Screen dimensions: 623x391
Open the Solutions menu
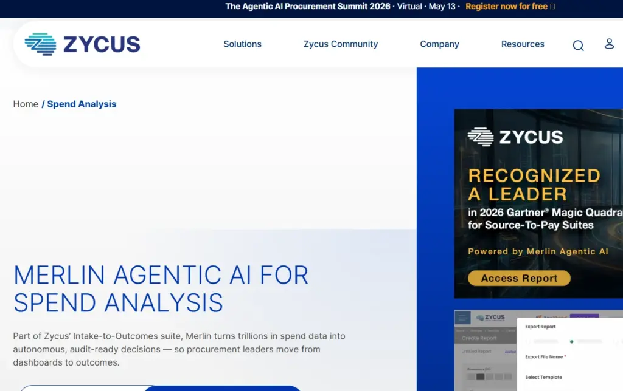pyautogui.click(x=242, y=44)
